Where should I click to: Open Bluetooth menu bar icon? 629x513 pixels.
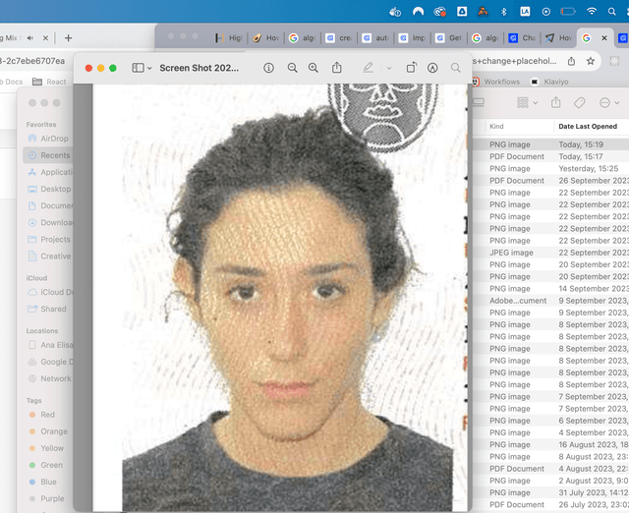pos(504,12)
